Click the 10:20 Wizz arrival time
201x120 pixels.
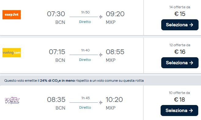pos(114,99)
